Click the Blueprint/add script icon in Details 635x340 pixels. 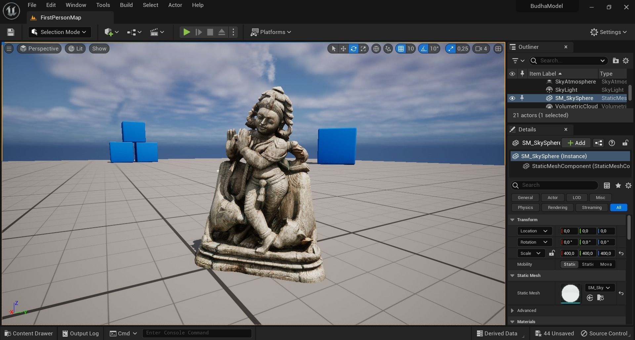coord(599,143)
